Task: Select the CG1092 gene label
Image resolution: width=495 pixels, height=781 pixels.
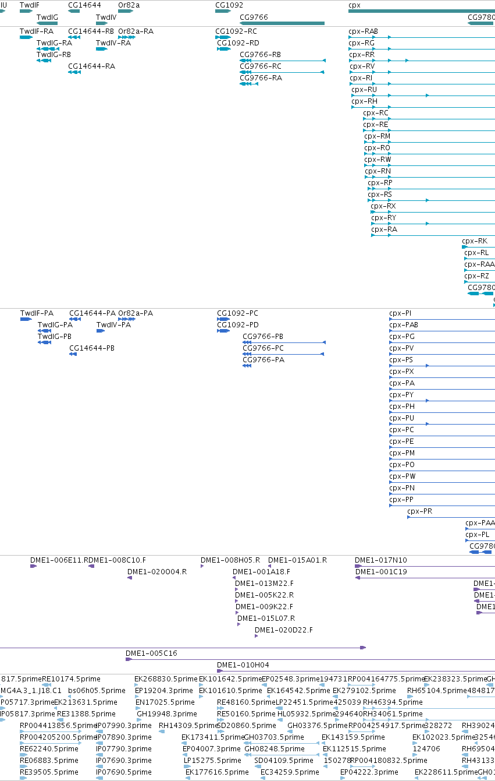Action: point(229,5)
